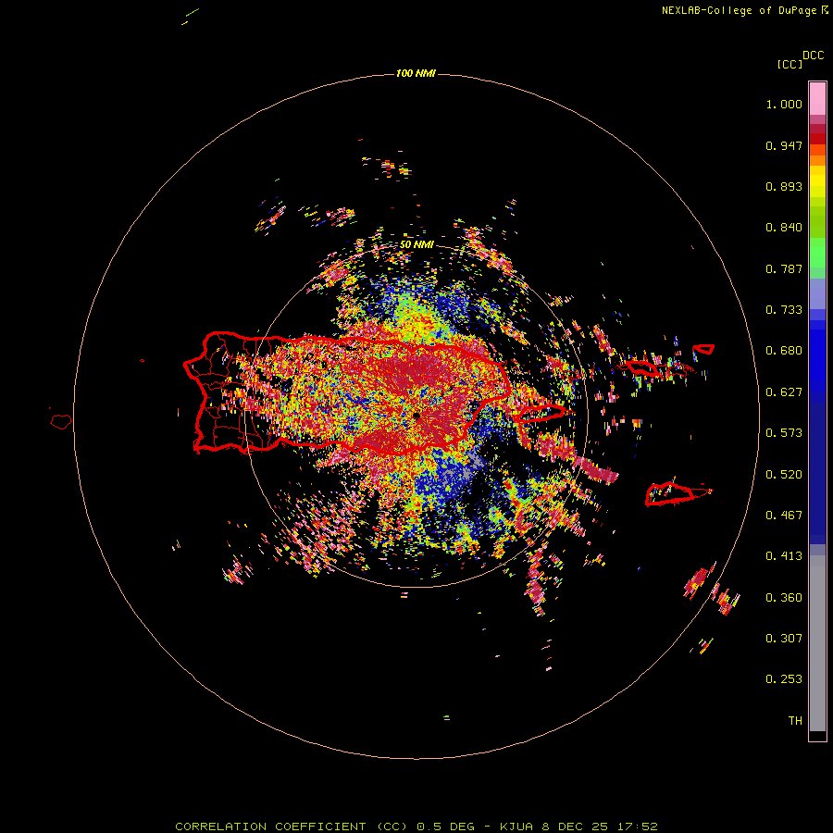This screenshot has height=833, width=833.
Task: Click the KJUA station ID in caption
Action: [518, 827]
